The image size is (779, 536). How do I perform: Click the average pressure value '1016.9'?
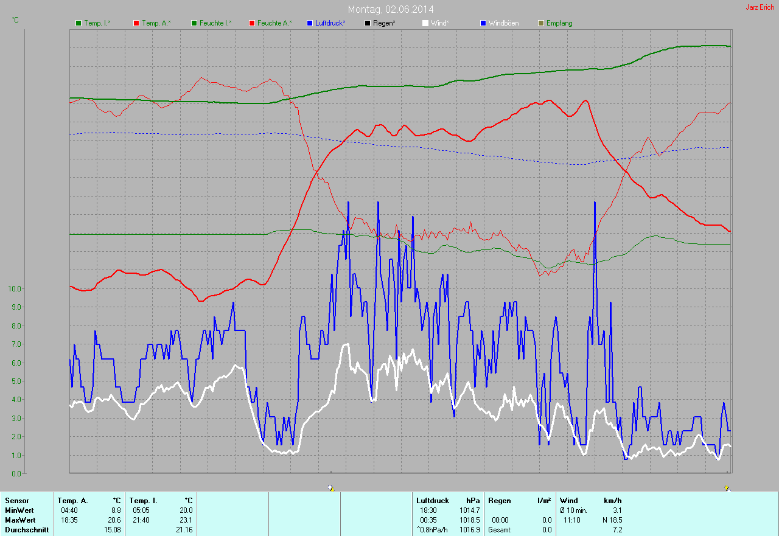[x=470, y=530]
